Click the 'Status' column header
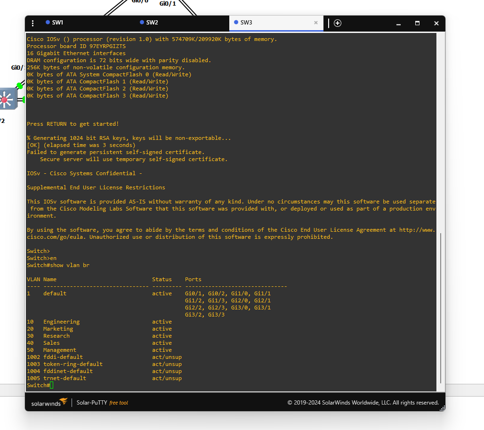 (x=162, y=279)
